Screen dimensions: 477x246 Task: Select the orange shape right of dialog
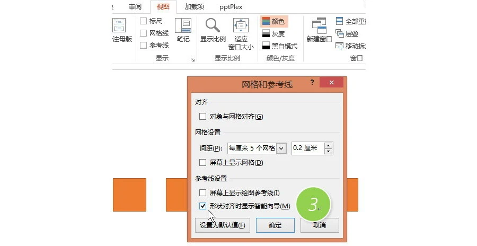[x=352, y=195]
